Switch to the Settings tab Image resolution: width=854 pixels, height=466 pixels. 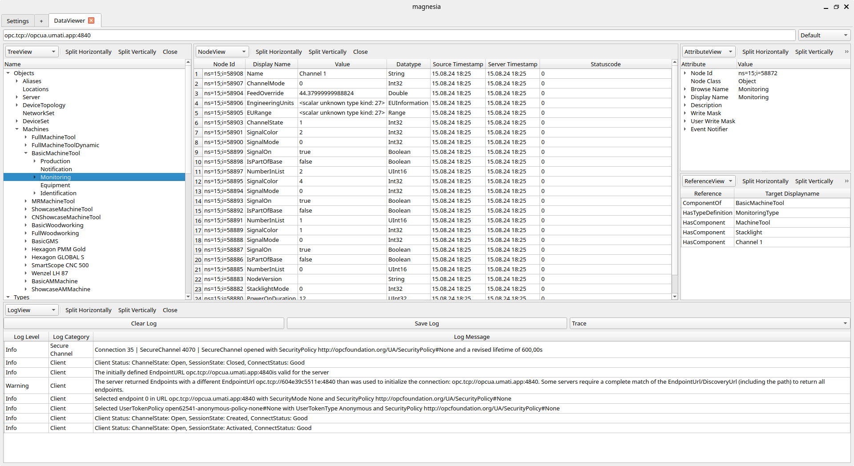tap(18, 21)
